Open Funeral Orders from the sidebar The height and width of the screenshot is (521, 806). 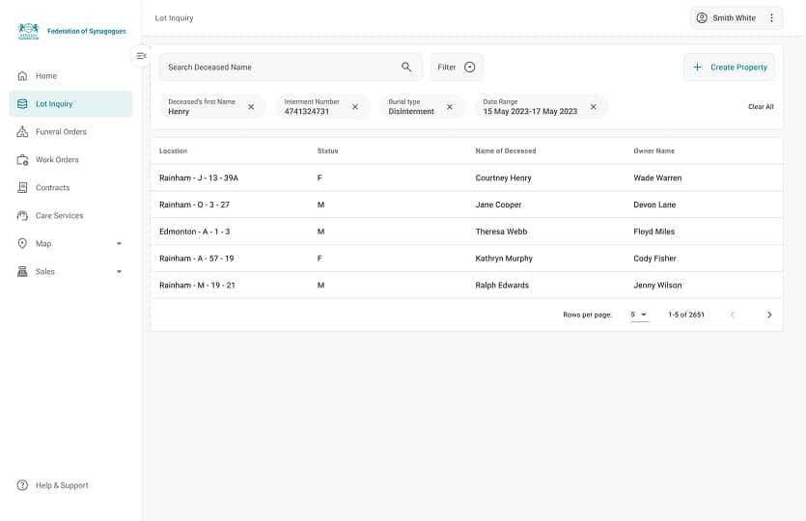click(61, 132)
